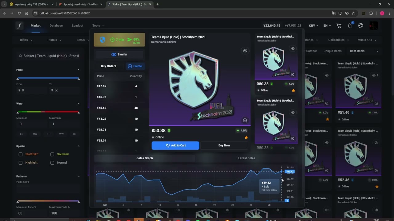Open the shopping cart in the header
This screenshot has width=394, height=221.
(x=339, y=26)
